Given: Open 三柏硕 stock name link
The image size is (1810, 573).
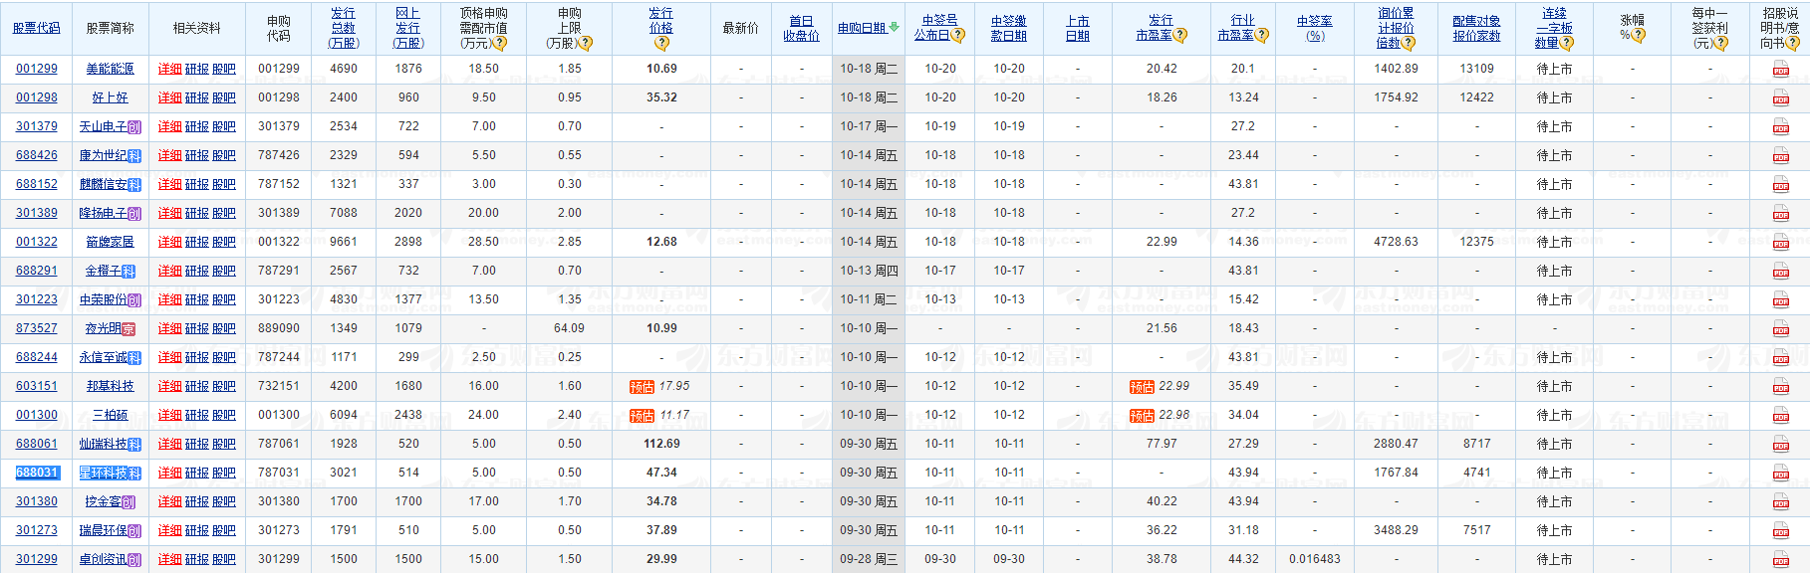Looking at the screenshot, I should pyautogui.click(x=110, y=415).
